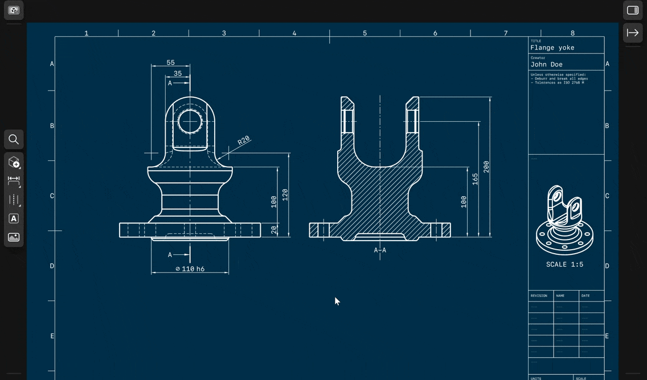
Task: Click the DATE column header
Action: [585, 295]
